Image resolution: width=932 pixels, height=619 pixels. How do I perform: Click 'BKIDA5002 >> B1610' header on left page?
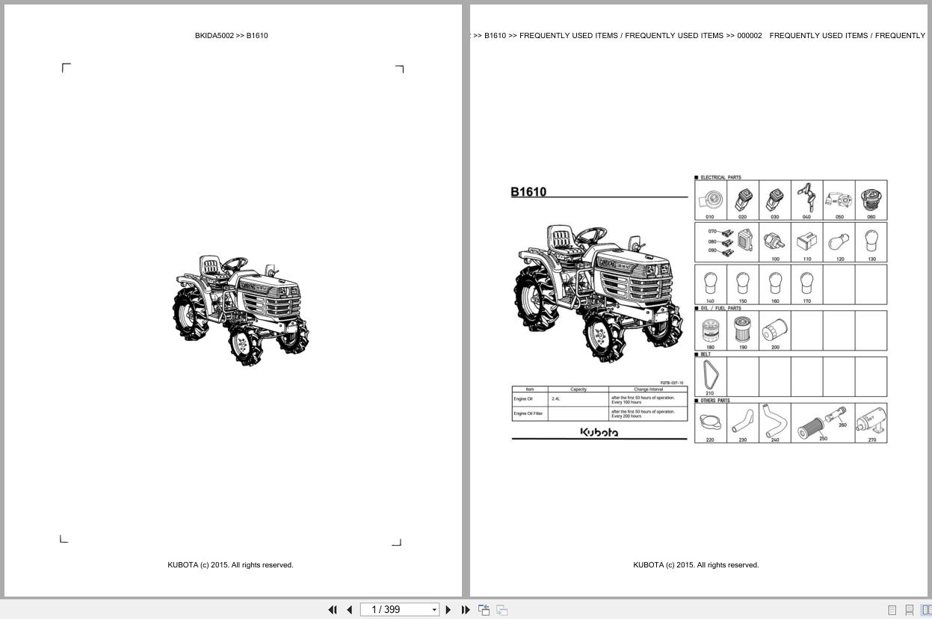[x=232, y=35]
